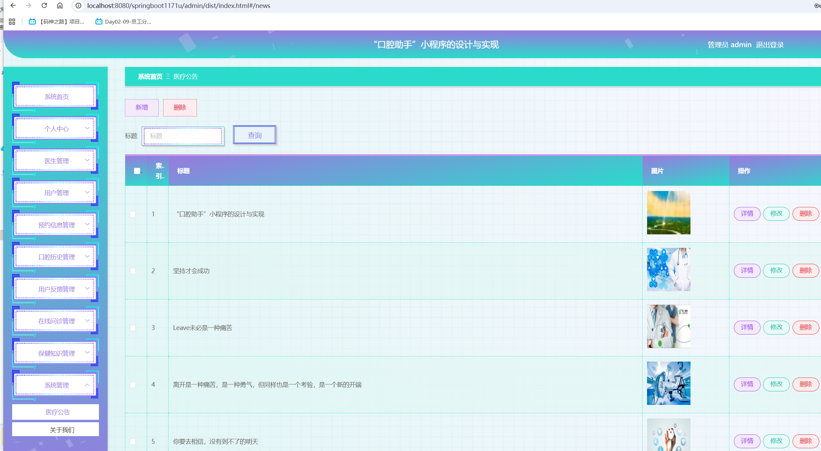
Task: Click the 新增 button
Action: tap(142, 107)
